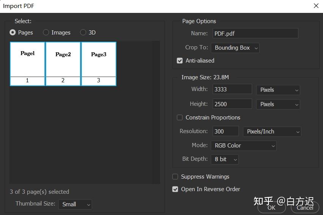Click the Width field showing 3333
The image size is (323, 215).
(232, 89)
